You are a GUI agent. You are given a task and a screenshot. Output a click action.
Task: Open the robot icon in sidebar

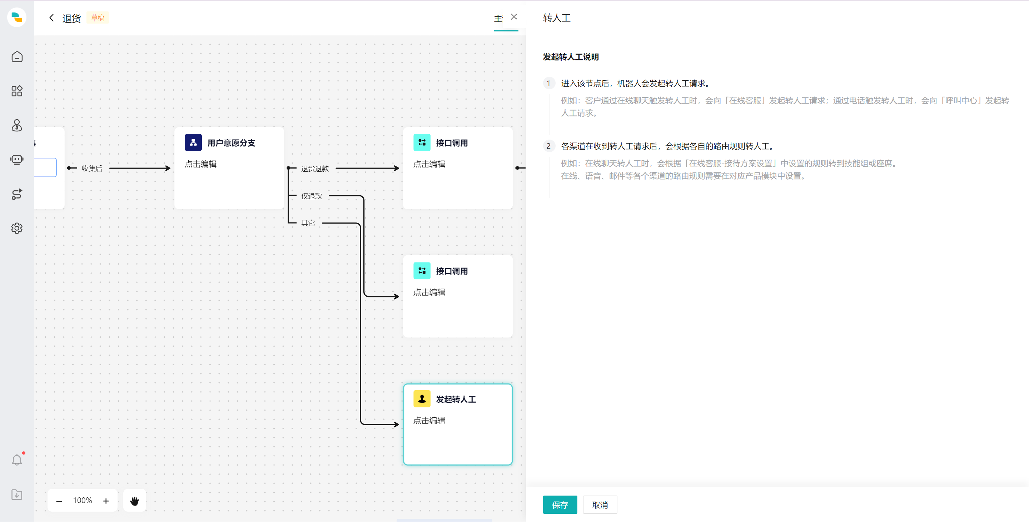click(x=17, y=160)
